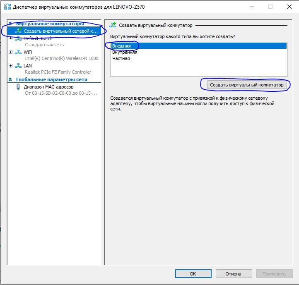Click the 'Виртуальные коммутаторы' section header

point(50,24)
